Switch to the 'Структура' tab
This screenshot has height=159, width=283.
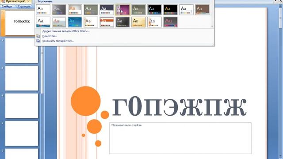point(24,6)
